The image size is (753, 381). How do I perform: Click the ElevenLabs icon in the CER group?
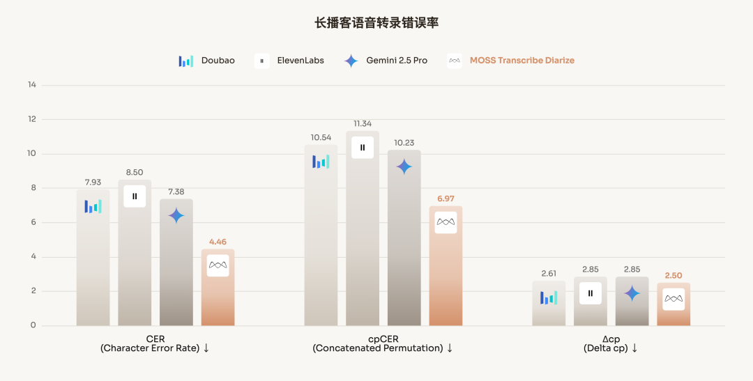(135, 196)
